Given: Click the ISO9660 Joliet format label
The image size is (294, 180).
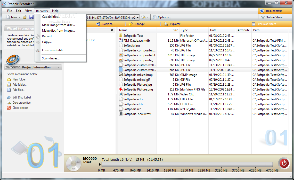Looking at the screenshot, I should [90, 160].
